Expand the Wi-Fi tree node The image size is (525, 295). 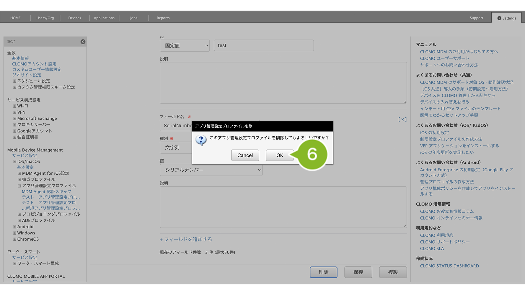[14, 106]
